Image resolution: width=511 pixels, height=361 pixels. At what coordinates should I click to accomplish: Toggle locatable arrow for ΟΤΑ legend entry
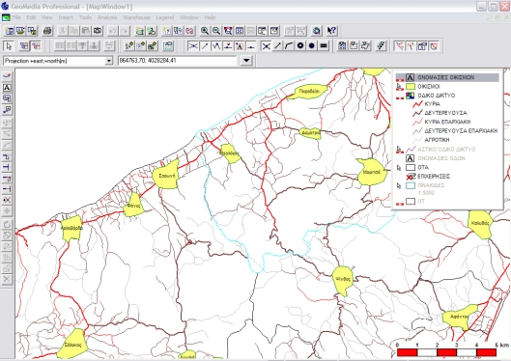tap(400, 168)
